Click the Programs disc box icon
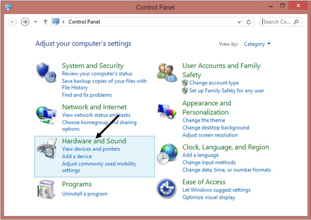This screenshot has height=220, width=311. tap(47, 189)
